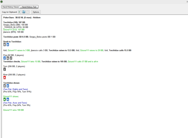Viewport: 188px width, 138px height.
Task: Click 'Dziura111 wins 199 BB' result line
Action: [13, 110]
